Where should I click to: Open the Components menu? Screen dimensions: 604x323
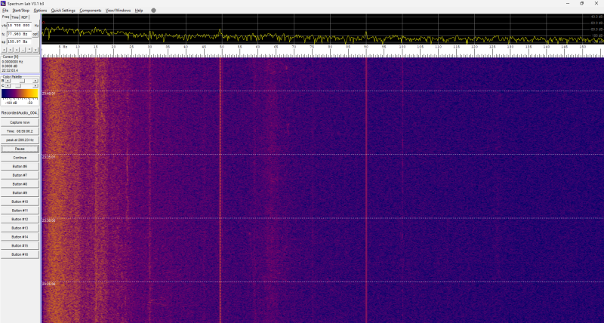pyautogui.click(x=91, y=11)
